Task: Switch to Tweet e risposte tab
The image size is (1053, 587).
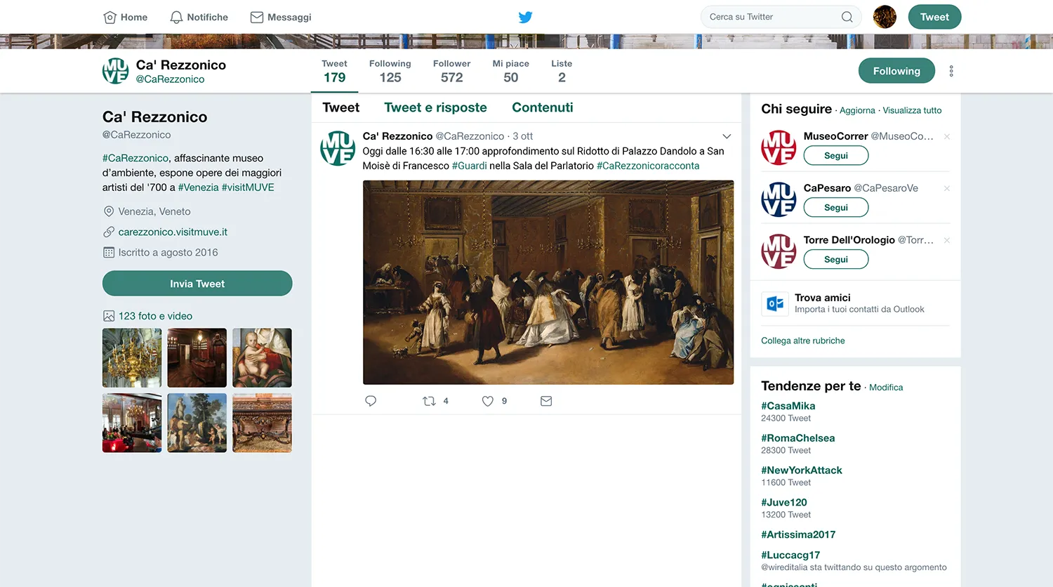Action: [435, 107]
